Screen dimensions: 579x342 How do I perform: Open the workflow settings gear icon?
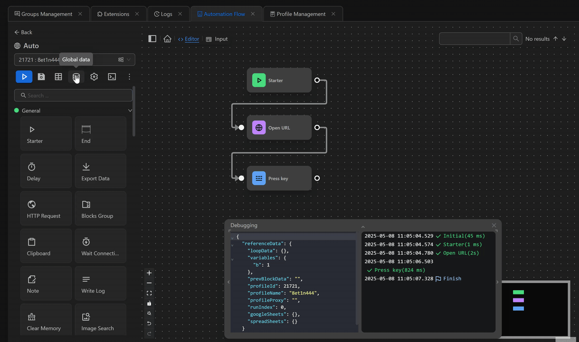point(94,76)
